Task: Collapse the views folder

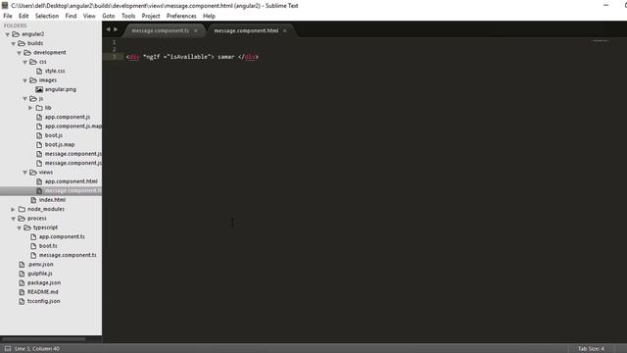Action: pyautogui.click(x=24, y=173)
